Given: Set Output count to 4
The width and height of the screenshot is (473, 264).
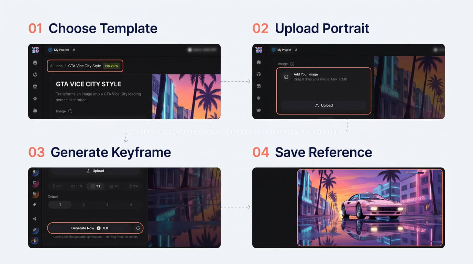Looking at the screenshot, I should [x=131, y=205].
